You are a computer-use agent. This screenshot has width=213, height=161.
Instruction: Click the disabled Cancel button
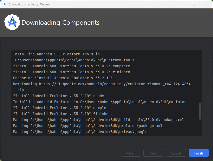[176, 153]
